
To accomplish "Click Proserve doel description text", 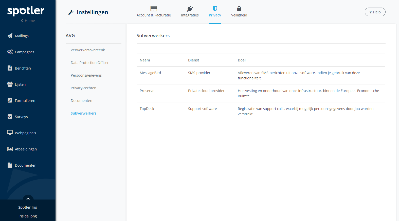I will [x=308, y=93].
